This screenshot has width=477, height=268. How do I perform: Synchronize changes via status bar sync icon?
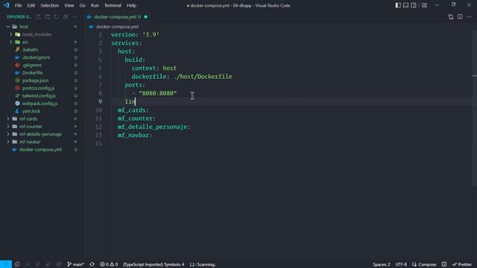[92, 264]
